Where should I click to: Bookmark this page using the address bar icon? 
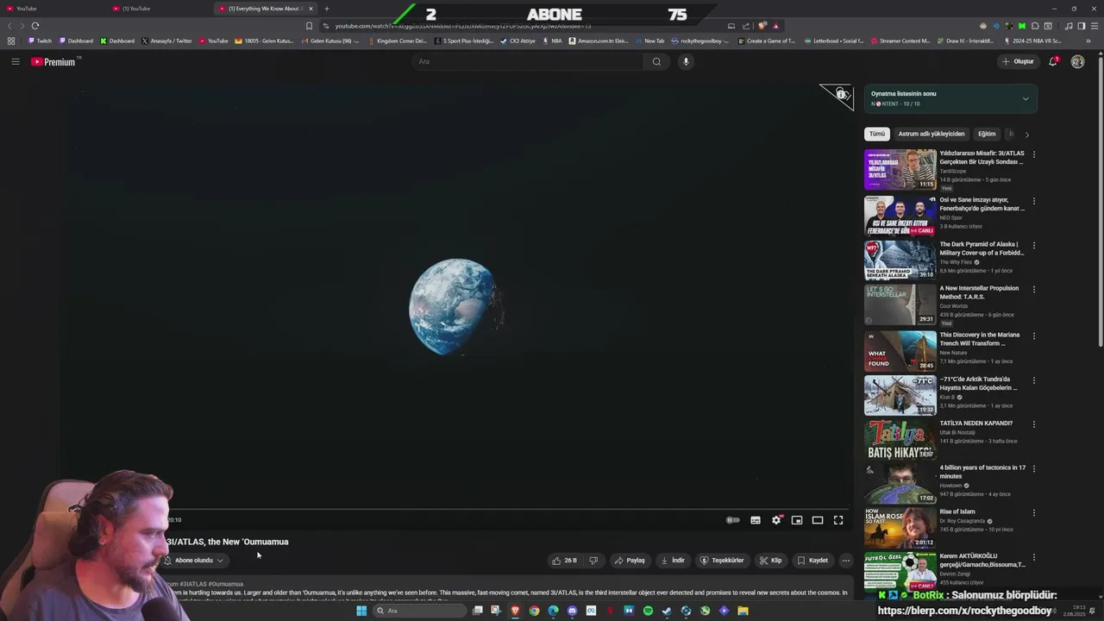(309, 26)
